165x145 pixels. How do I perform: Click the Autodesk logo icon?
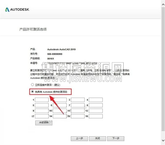pyautogui.click(x=7, y=10)
